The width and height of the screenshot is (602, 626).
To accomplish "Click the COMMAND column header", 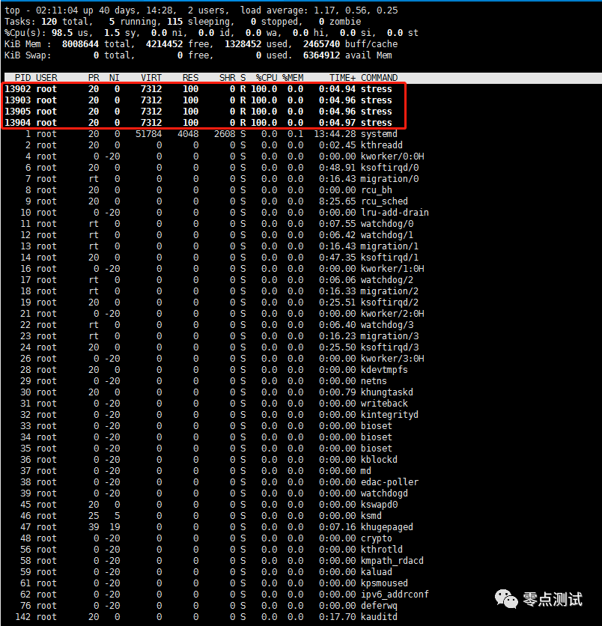I will coord(379,77).
